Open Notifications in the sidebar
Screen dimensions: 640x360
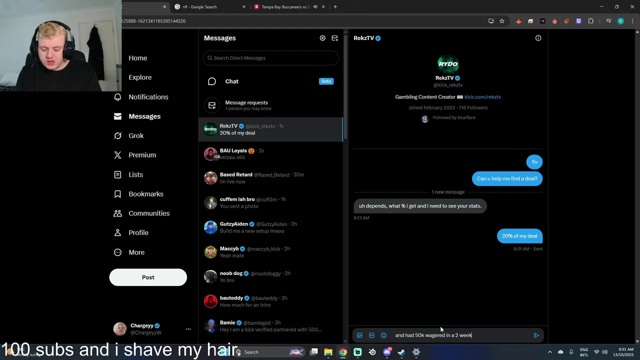[x=148, y=97]
